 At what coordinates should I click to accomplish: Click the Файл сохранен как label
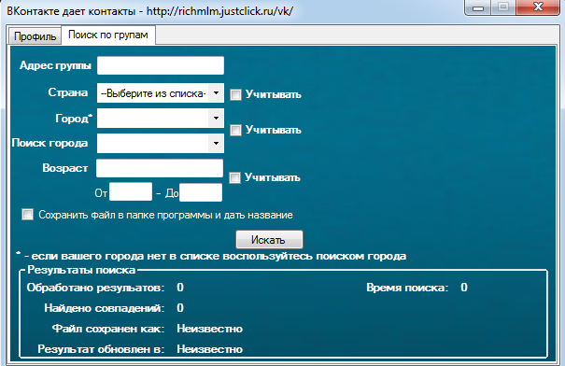coord(108,329)
